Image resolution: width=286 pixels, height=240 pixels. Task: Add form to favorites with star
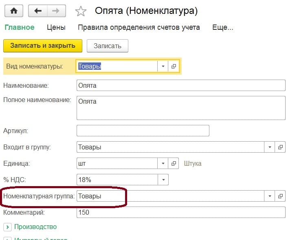[81, 11]
